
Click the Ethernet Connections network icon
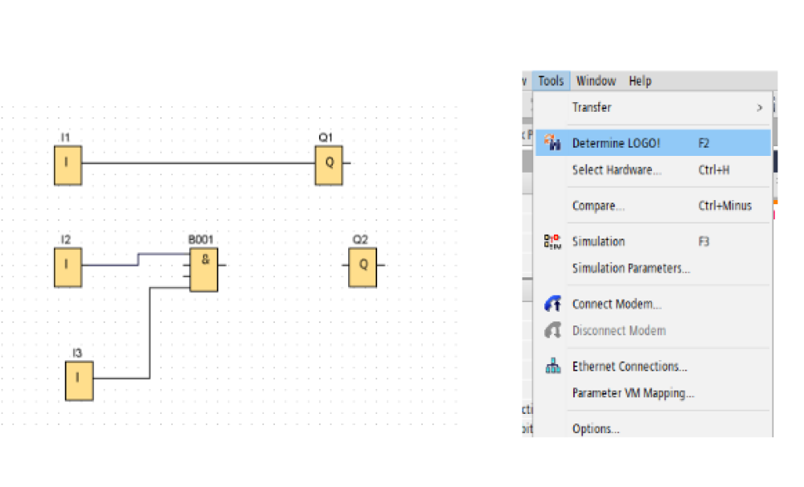click(x=553, y=366)
